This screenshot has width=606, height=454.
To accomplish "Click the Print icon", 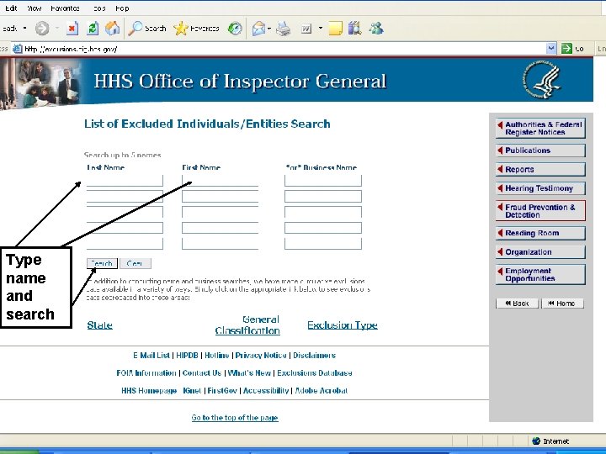I will tap(284, 29).
